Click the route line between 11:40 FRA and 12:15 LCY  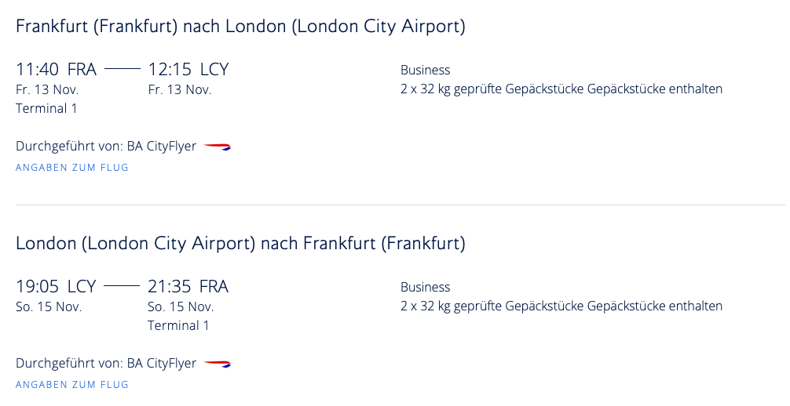coord(122,69)
